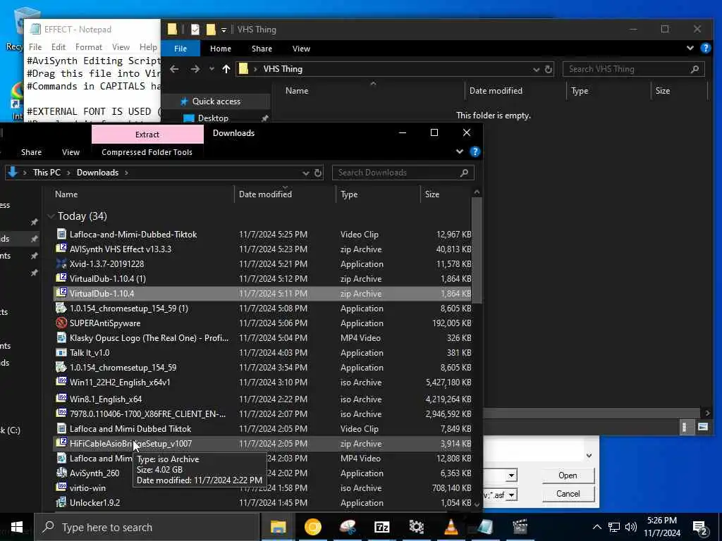Viewport: 722px width, 541px height.
Task: Select the Extract tab in Downloads
Action: 147,135
